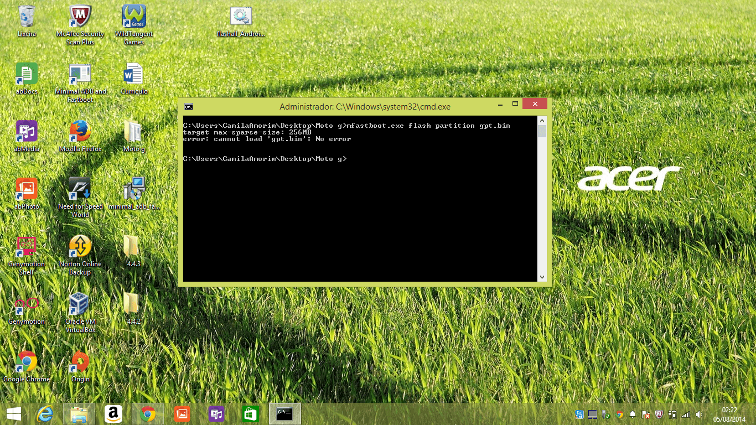
Task: Maximize the cmd.exe window
Action: 515,104
